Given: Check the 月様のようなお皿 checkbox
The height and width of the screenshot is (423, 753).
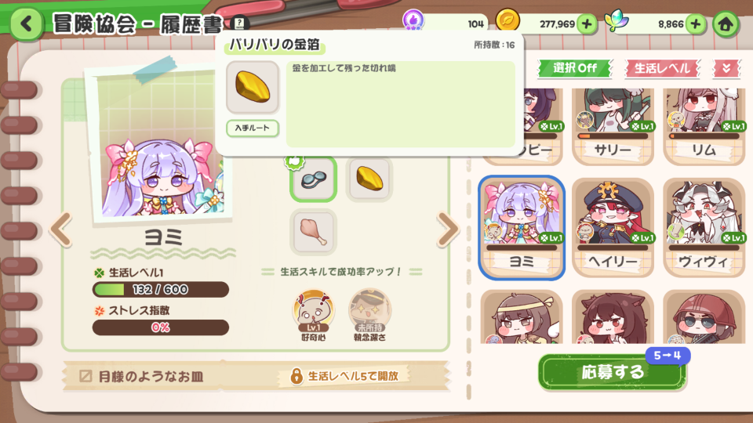Looking at the screenshot, I should (85, 376).
